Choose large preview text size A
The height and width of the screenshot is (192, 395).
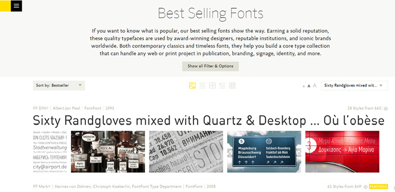click(314, 86)
